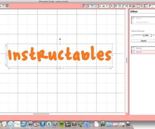Open Silhouette Studio from the Dock
The height and width of the screenshot is (129, 155).
[11, 124]
